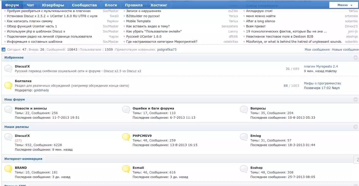Switch to the Чат menu item

30,4
